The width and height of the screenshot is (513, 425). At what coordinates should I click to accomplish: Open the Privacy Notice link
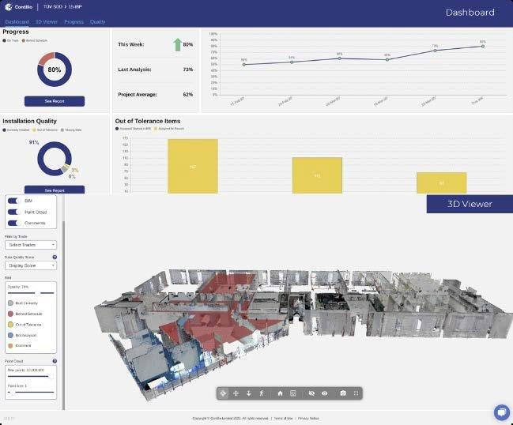click(309, 417)
